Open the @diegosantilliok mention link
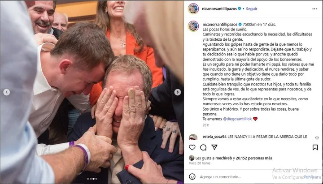Viewport: 323px width, 184px height. point(237,119)
